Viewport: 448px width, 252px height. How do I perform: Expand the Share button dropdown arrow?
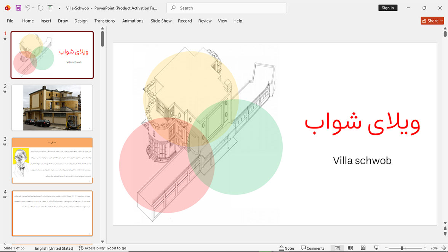pos(442,21)
